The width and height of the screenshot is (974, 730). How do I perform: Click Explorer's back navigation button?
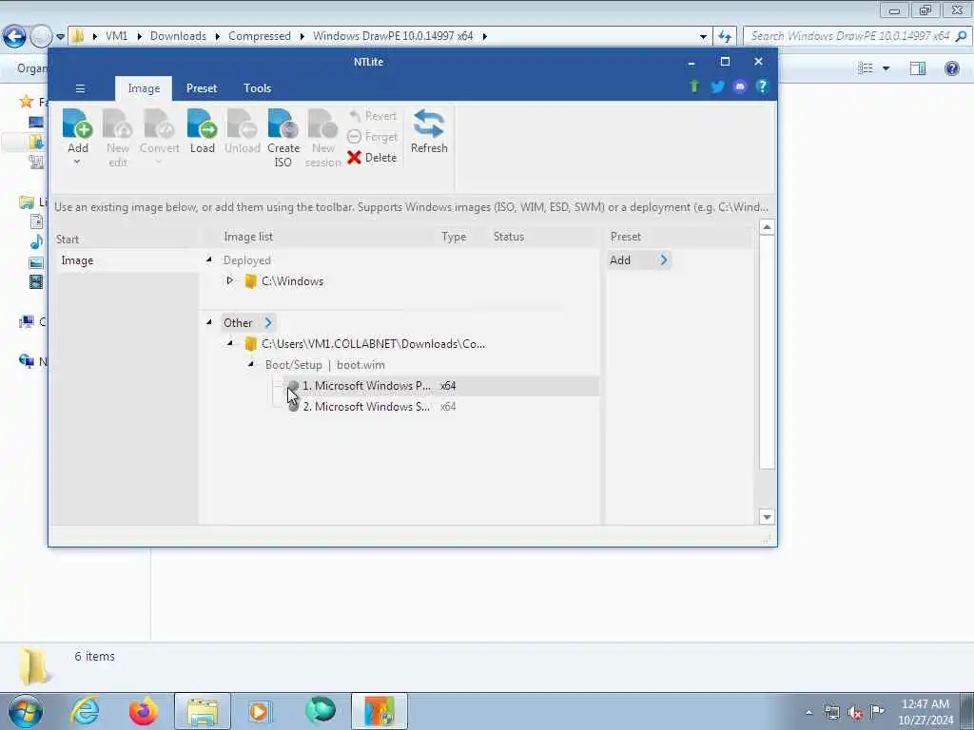14,36
